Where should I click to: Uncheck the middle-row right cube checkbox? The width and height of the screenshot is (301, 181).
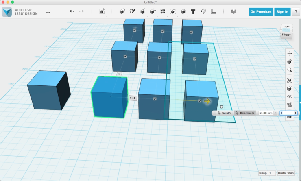click(194, 59)
